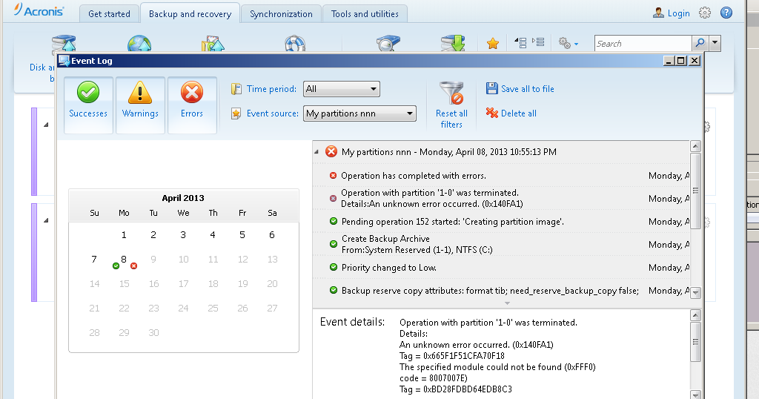The height and width of the screenshot is (399, 759).
Task: Click the splitter arrow below the event list
Action: point(507,303)
